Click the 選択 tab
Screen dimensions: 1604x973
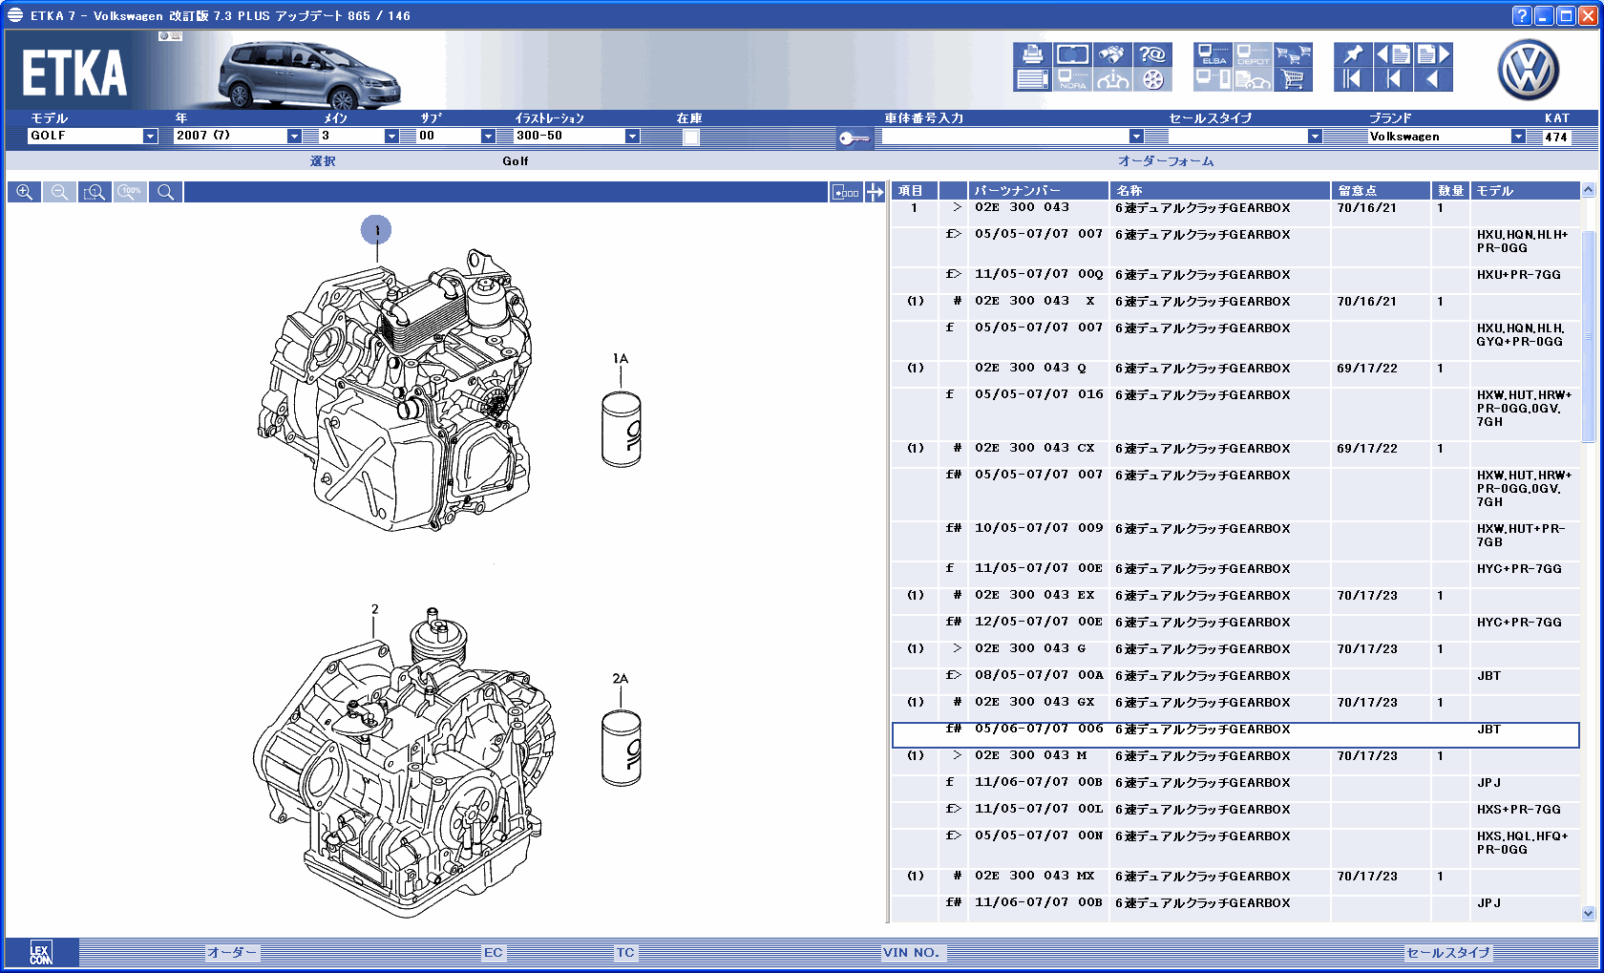tap(323, 161)
